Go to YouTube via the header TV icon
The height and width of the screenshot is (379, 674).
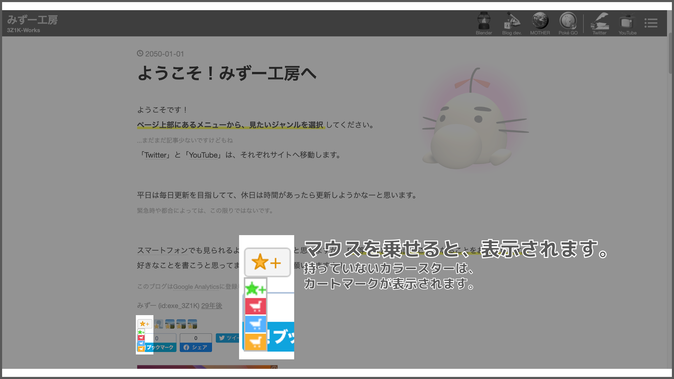point(627,24)
